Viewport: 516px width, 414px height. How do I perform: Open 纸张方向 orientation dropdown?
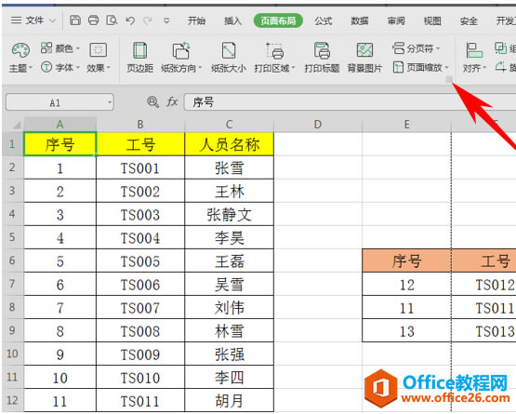pos(181,58)
